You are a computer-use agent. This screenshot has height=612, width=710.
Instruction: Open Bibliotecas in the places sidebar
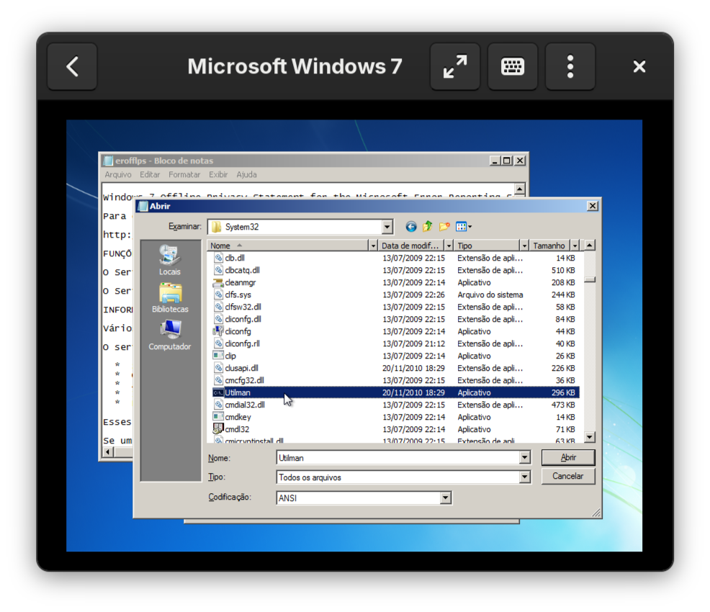pyautogui.click(x=170, y=298)
